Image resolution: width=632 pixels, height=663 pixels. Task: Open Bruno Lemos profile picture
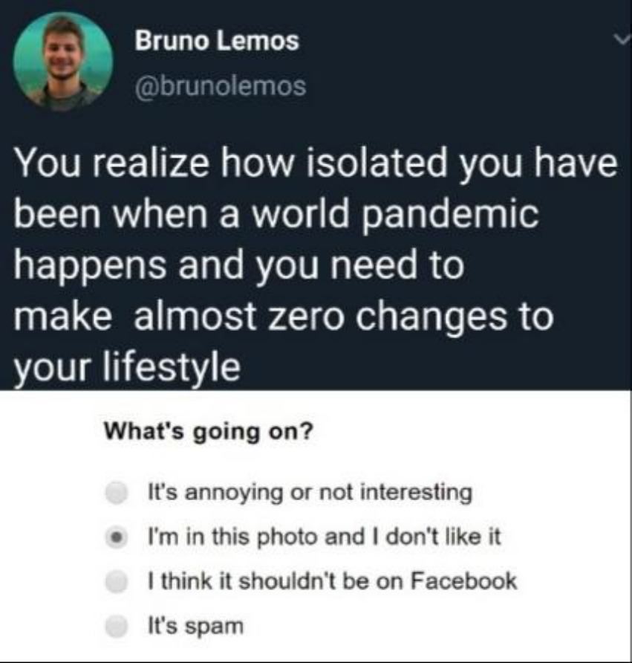pos(63,62)
